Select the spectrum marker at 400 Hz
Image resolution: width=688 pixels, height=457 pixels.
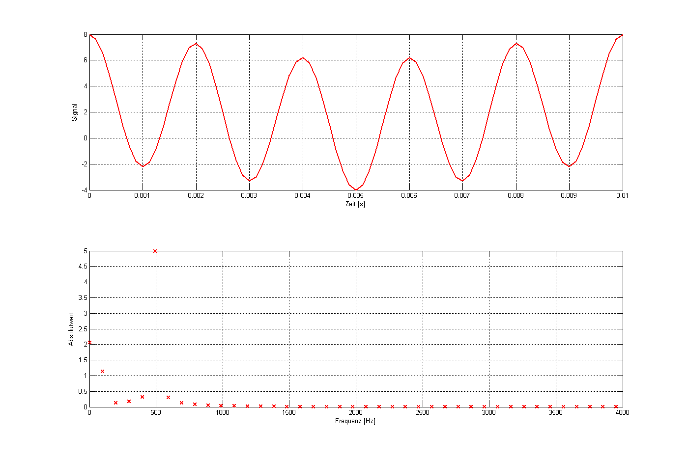tap(142, 397)
